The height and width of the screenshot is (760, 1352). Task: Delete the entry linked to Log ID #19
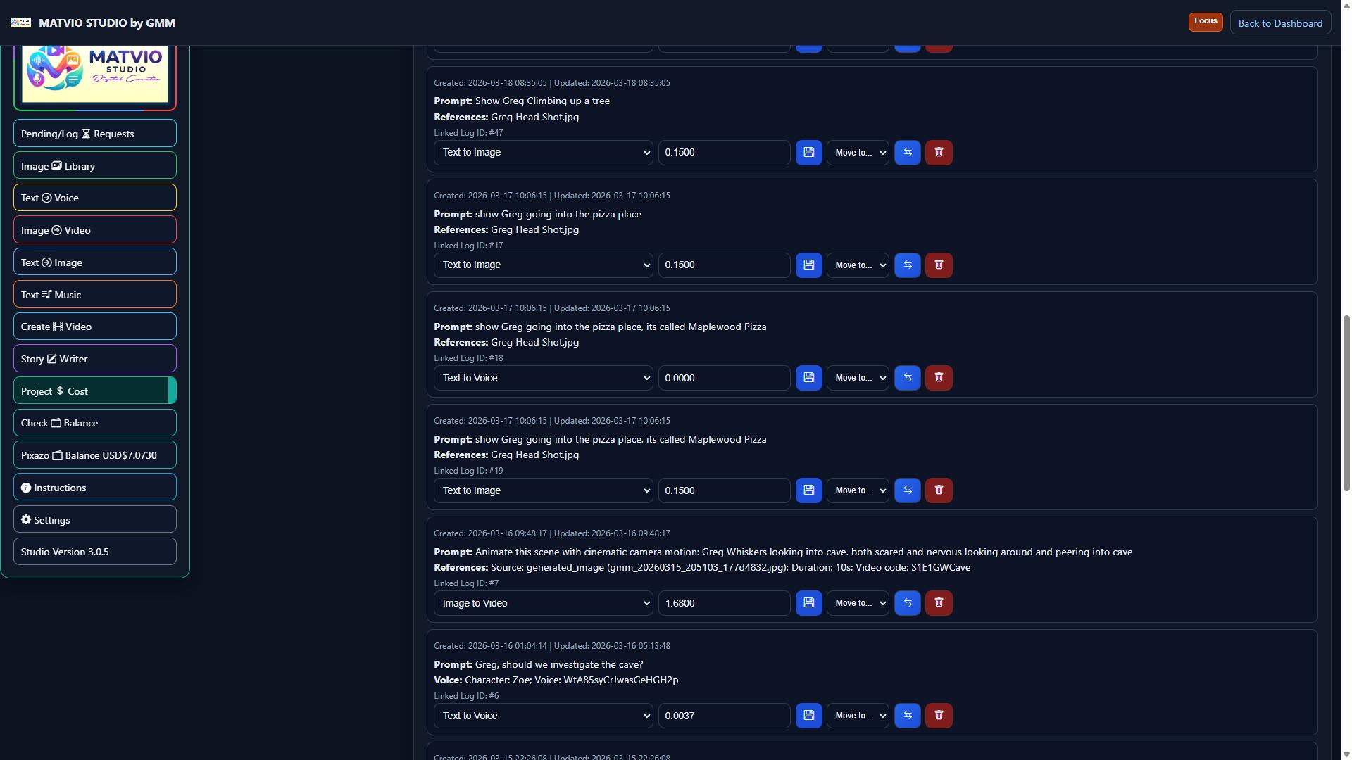939,490
